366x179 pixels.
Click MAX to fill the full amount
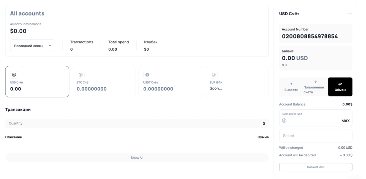(345, 121)
